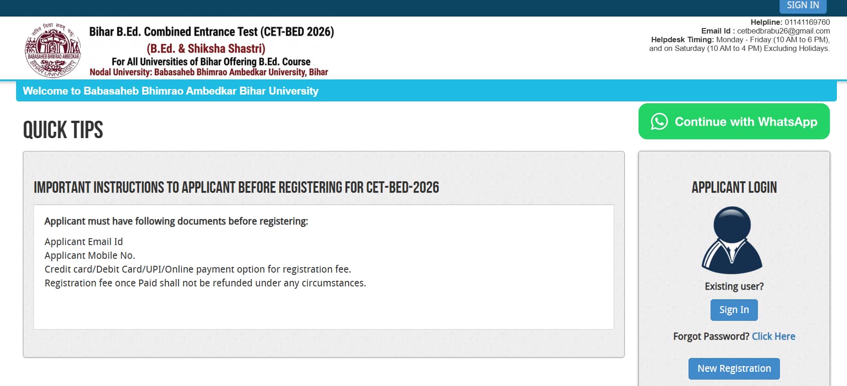Click the registration fee non-refundable notice

[205, 283]
